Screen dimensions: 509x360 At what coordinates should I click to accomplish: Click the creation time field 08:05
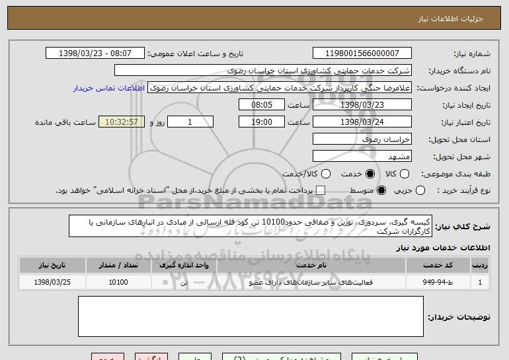click(262, 104)
